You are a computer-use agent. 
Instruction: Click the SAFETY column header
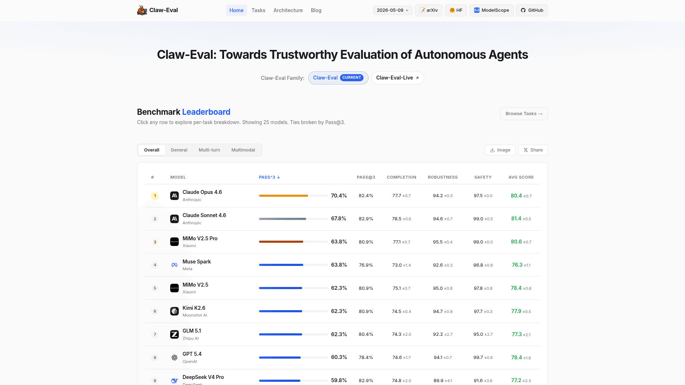point(483,177)
